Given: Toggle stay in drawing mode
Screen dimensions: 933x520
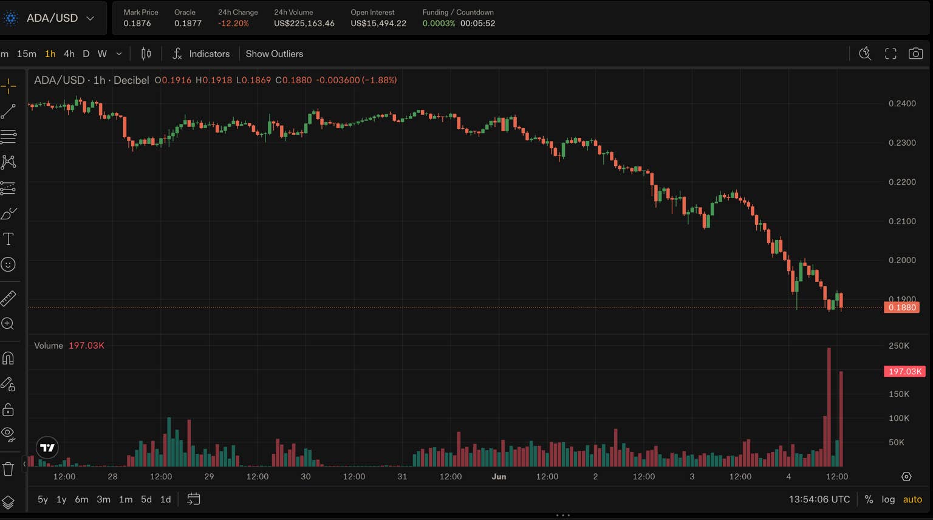Looking at the screenshot, I should click(x=9, y=384).
